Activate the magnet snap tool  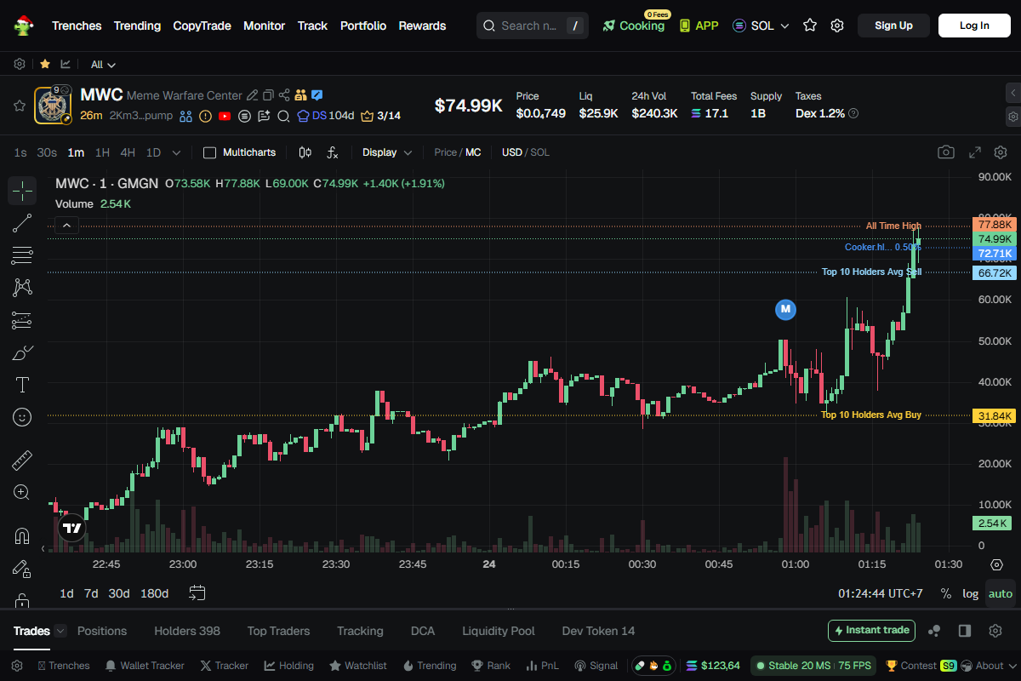click(22, 536)
